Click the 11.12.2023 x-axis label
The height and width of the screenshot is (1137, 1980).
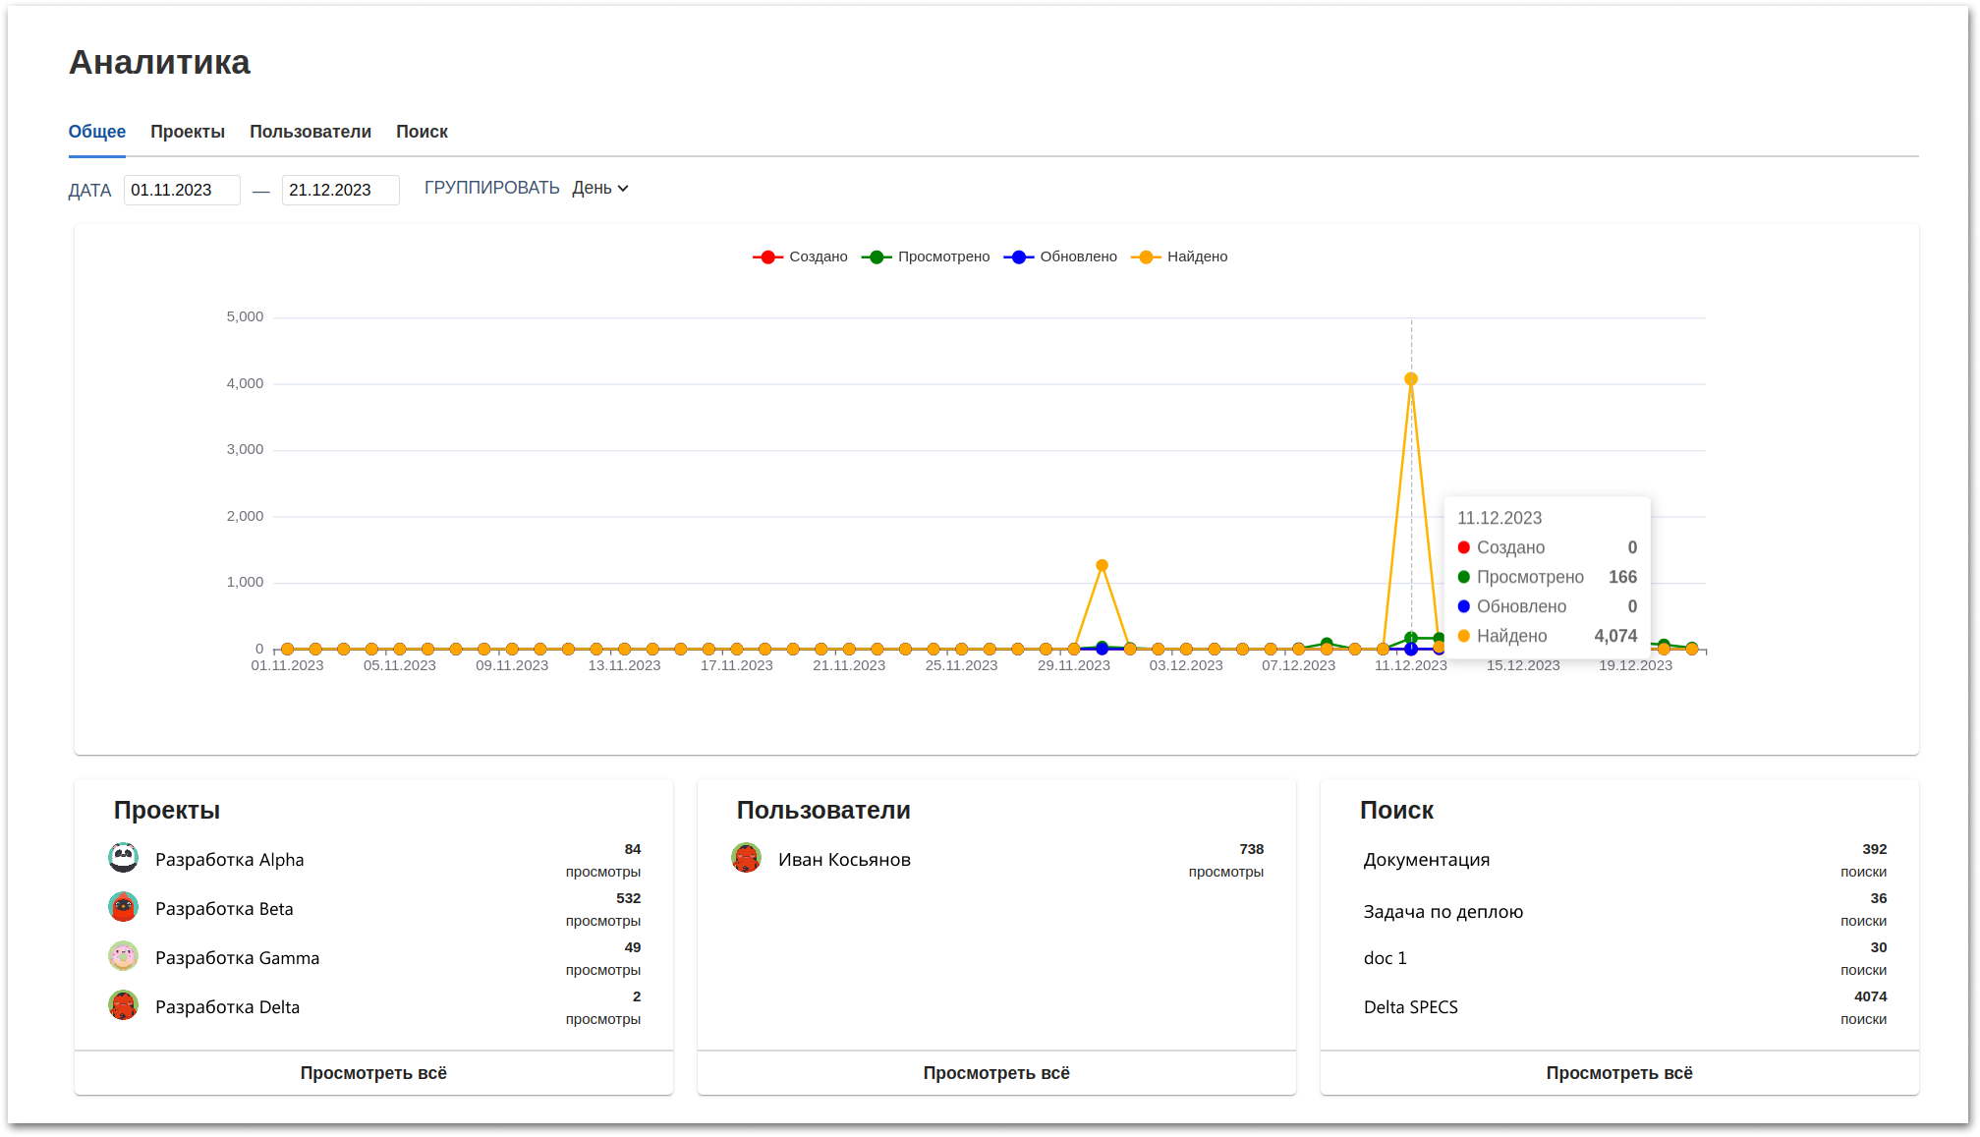click(1411, 665)
